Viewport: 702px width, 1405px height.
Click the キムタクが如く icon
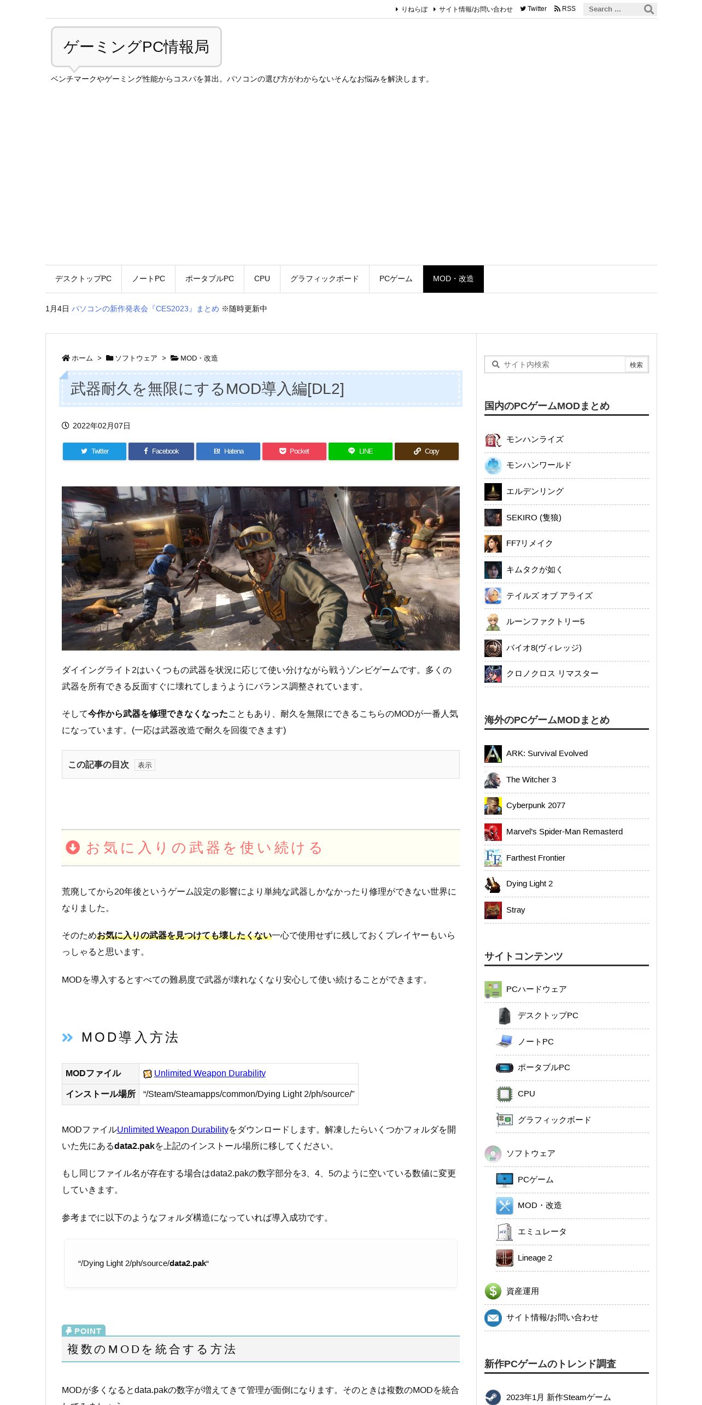[493, 570]
